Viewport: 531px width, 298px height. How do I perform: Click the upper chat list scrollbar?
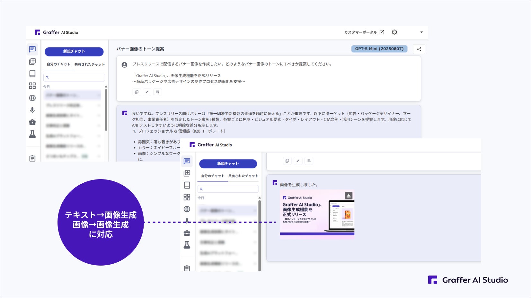pyautogui.click(x=106, y=109)
